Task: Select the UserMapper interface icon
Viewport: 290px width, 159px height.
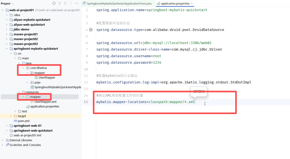Action: [36, 78]
